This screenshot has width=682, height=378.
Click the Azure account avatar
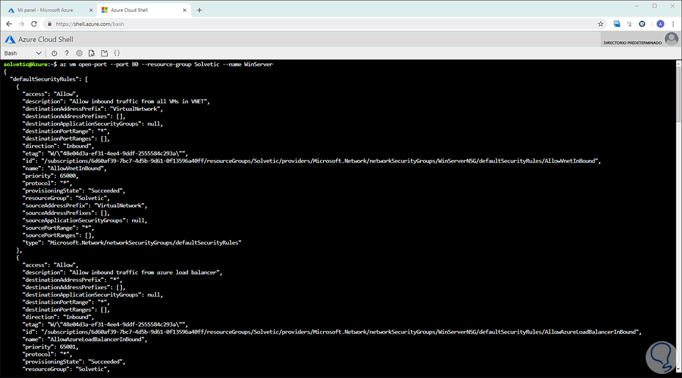click(x=671, y=39)
